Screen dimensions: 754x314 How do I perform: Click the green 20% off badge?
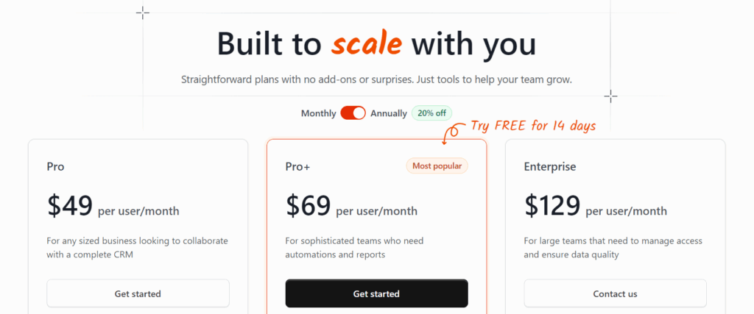[431, 113]
